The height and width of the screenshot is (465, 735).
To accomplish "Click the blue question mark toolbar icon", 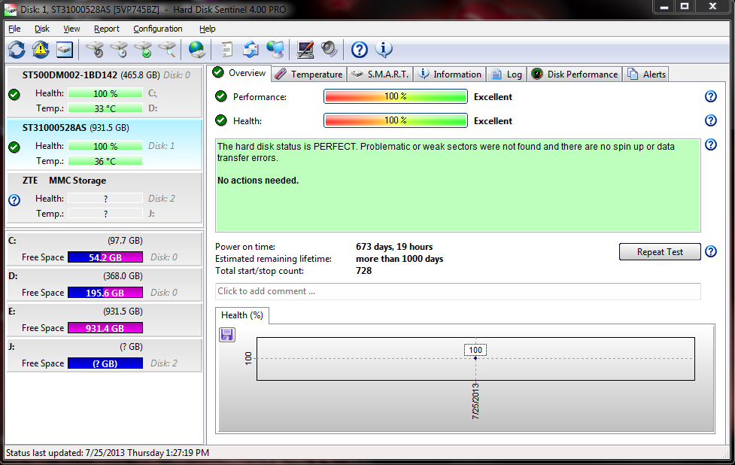I will (x=360, y=50).
